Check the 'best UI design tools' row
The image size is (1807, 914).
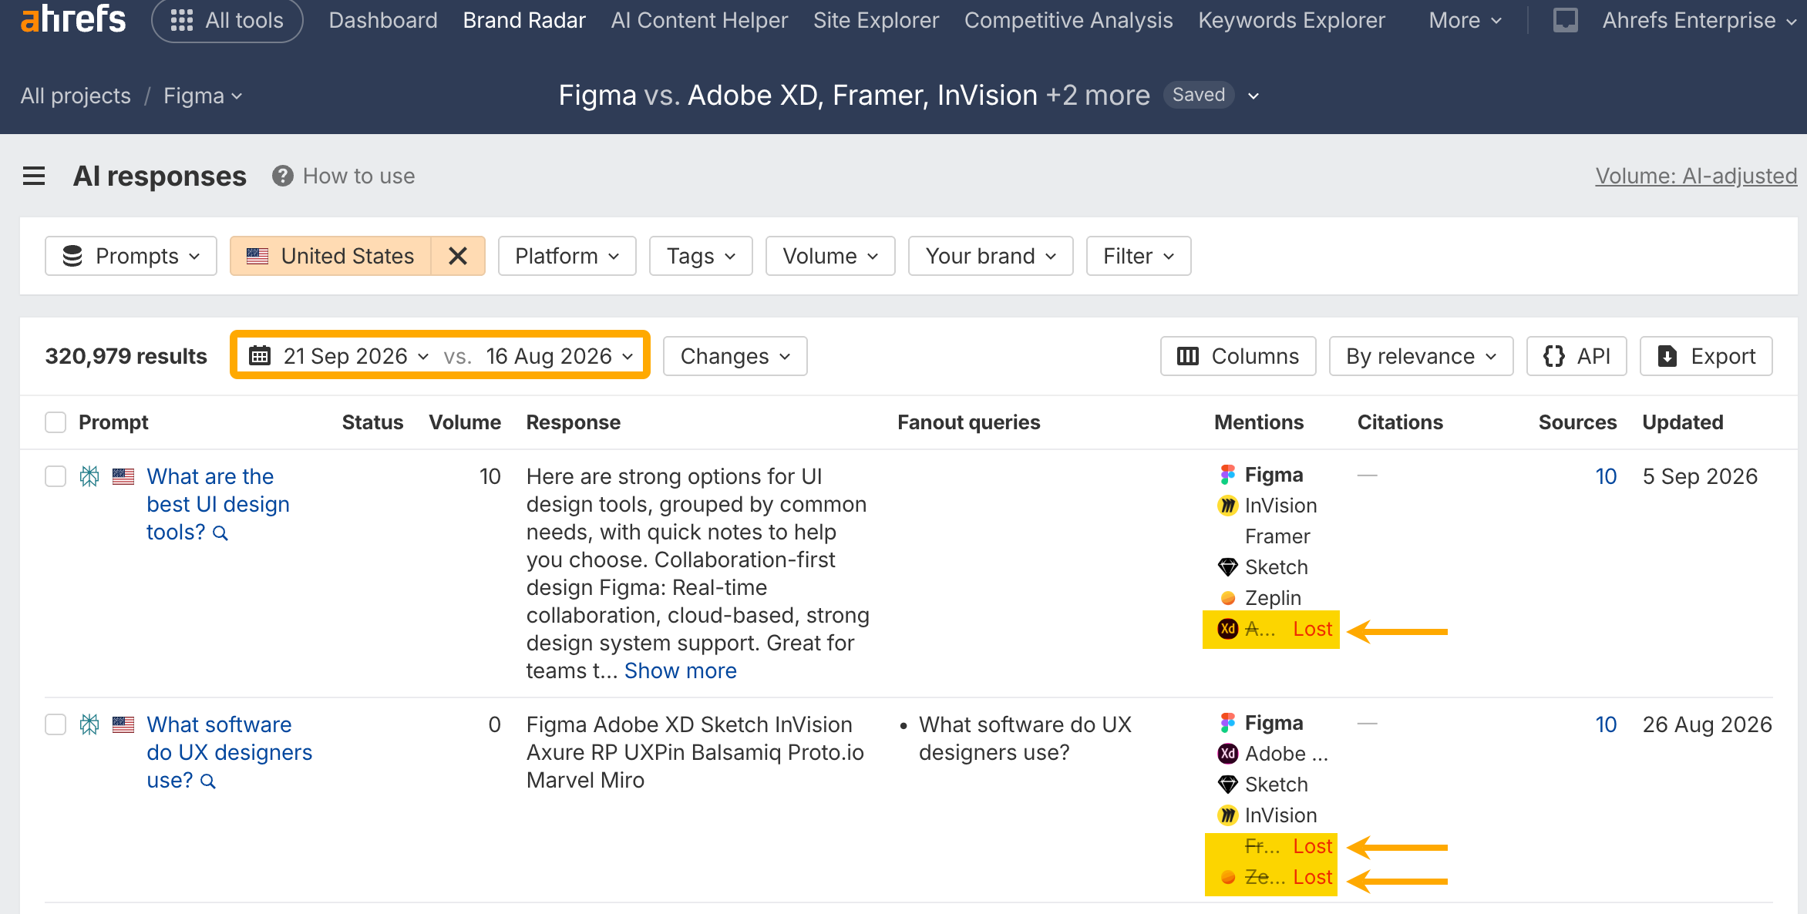pos(56,476)
